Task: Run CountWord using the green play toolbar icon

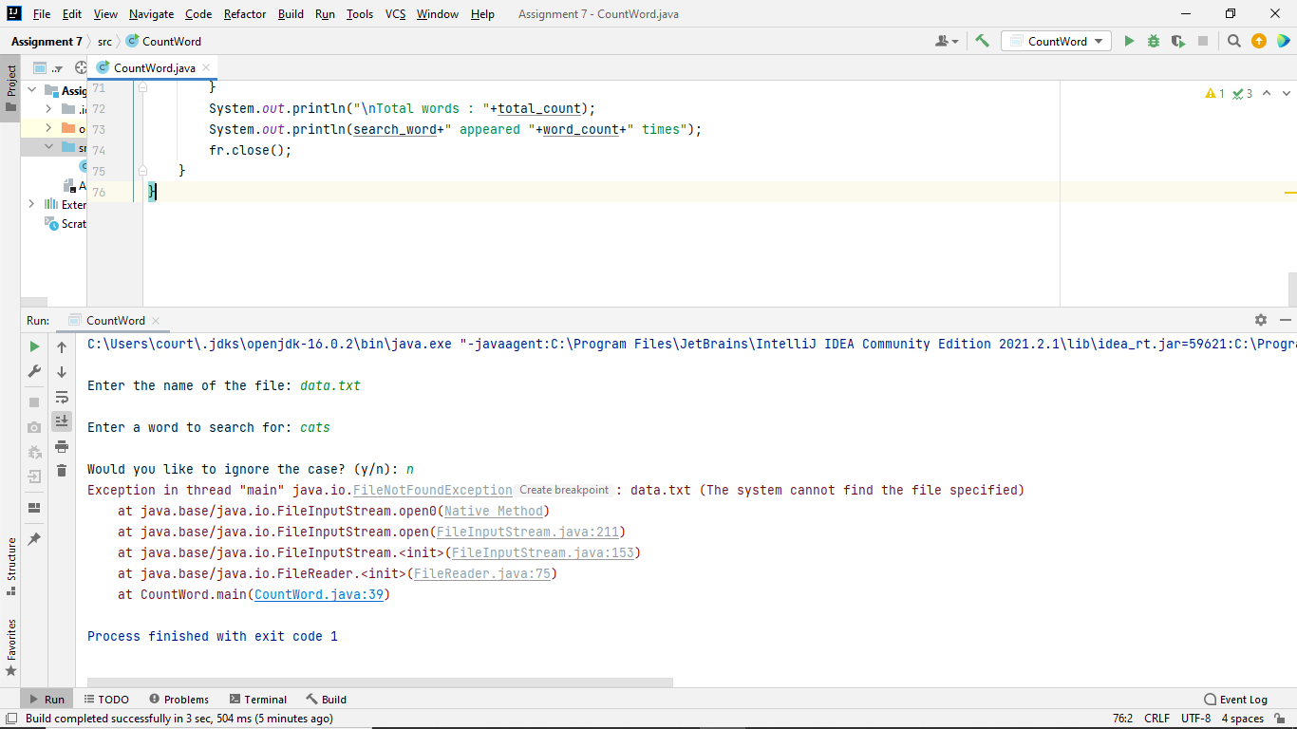Action: [1129, 41]
